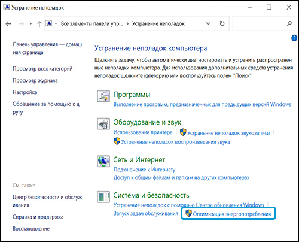Screen dimensions: 299x242
Task: Maximize the Устранение неполадок window
Action: (269, 7)
